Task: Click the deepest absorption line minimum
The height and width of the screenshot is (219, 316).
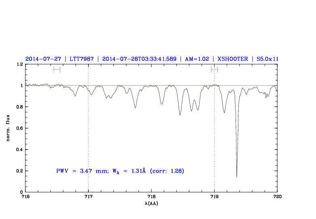Action: [236, 176]
